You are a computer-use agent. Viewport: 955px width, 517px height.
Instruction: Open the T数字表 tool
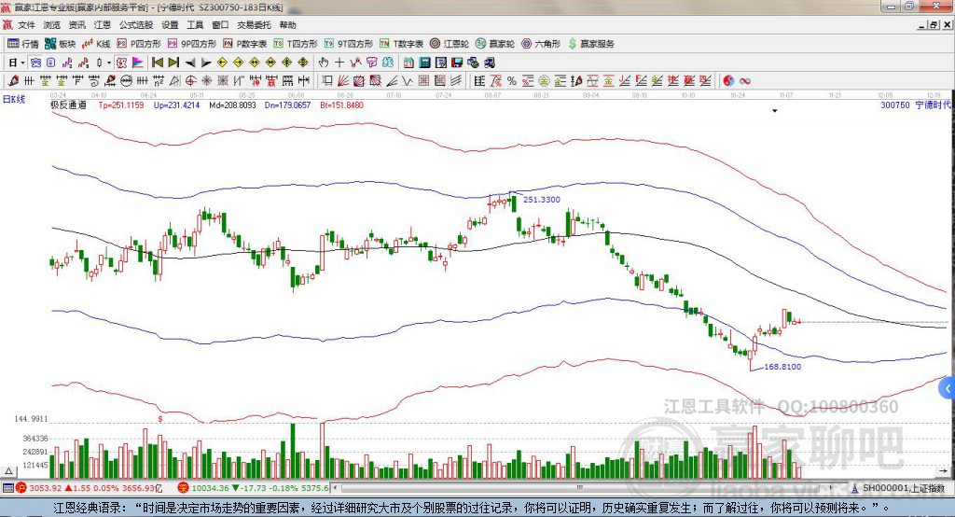pyautogui.click(x=401, y=44)
